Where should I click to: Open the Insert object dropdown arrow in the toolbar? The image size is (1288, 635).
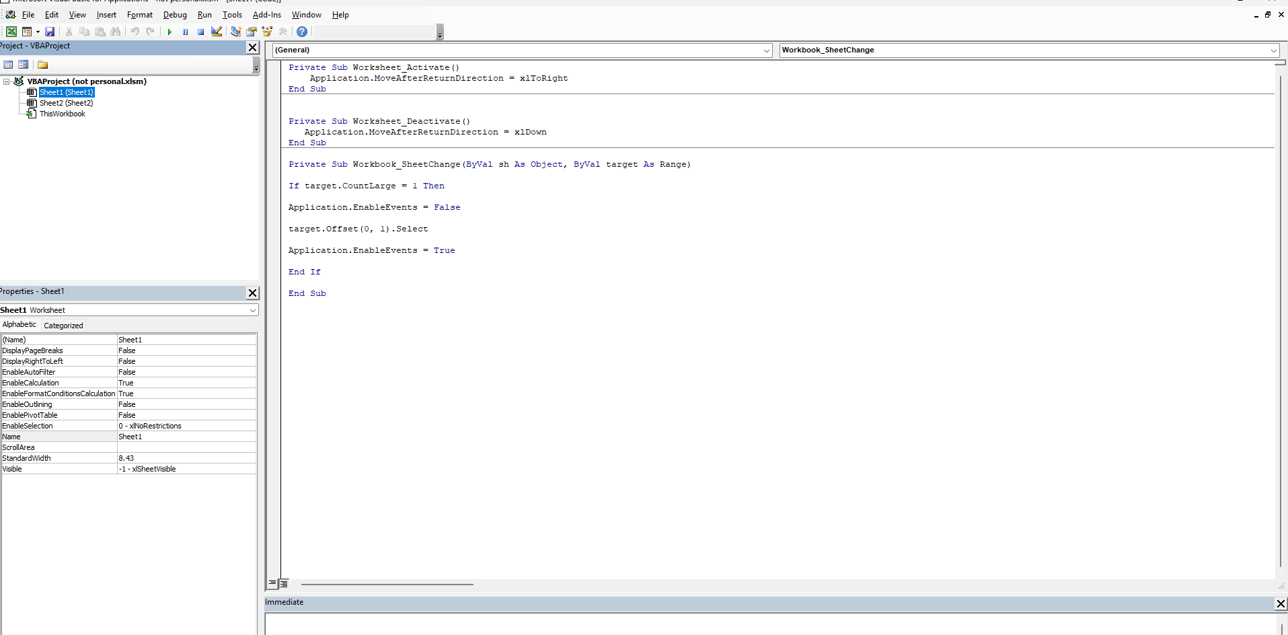(x=38, y=32)
